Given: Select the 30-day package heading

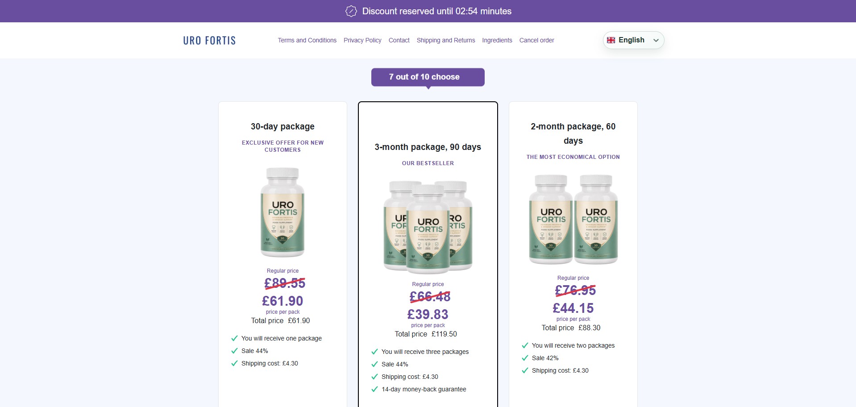Looking at the screenshot, I should coord(283,126).
